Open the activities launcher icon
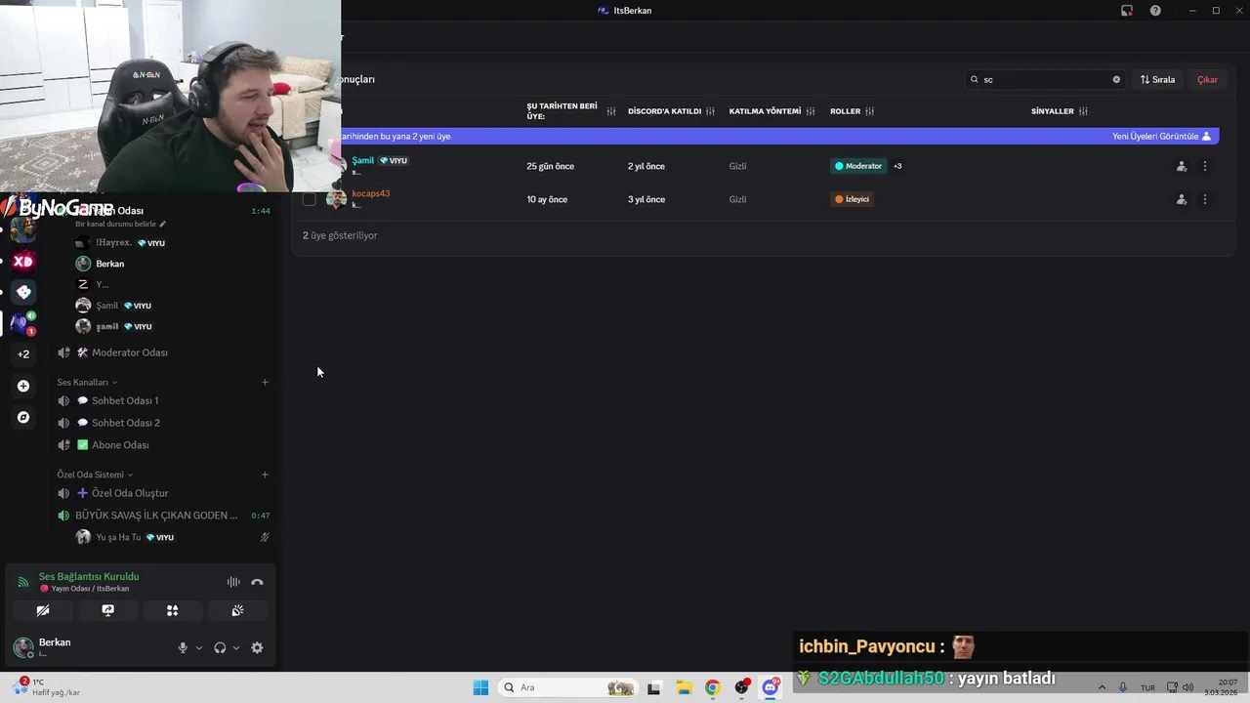1250x703 pixels. 172,610
